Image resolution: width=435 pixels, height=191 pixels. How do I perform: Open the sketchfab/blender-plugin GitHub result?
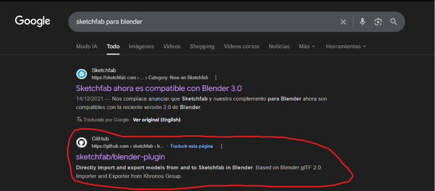tap(120, 157)
